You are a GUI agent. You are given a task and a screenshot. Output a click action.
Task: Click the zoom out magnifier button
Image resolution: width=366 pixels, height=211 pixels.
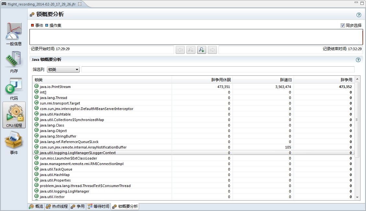[191, 50]
